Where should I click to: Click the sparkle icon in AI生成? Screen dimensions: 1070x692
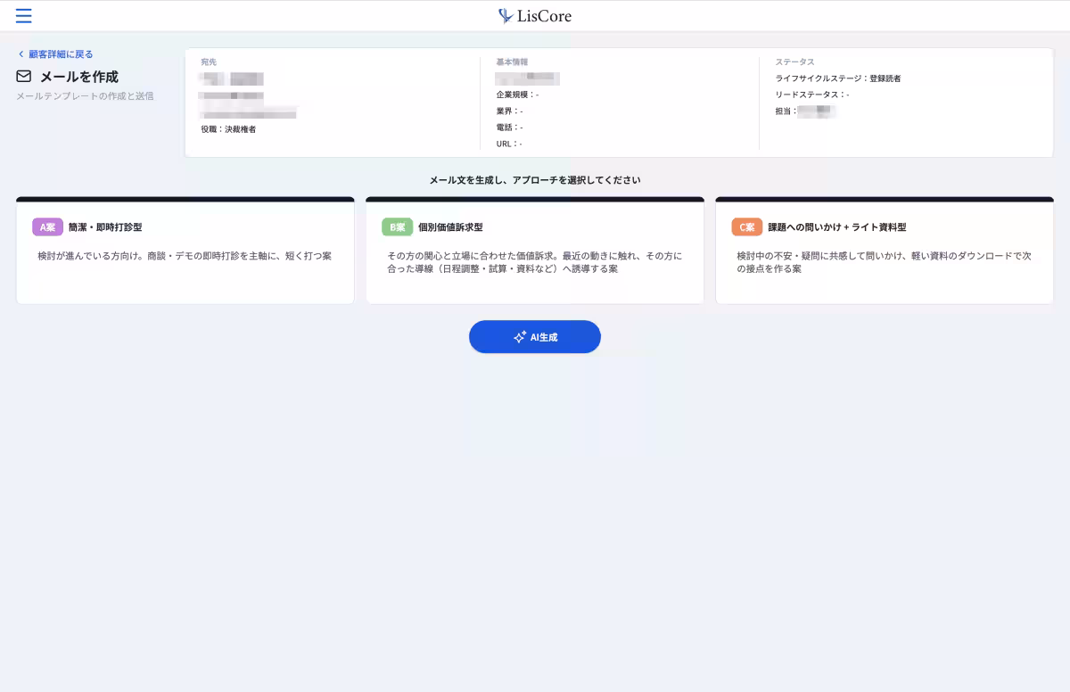520,337
